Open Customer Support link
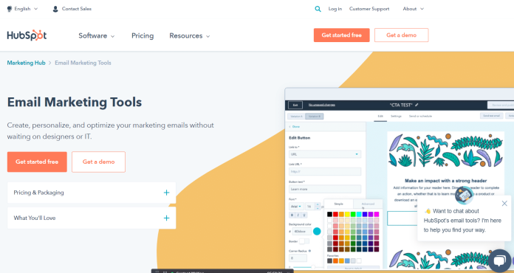The width and height of the screenshot is (514, 273). [x=369, y=9]
